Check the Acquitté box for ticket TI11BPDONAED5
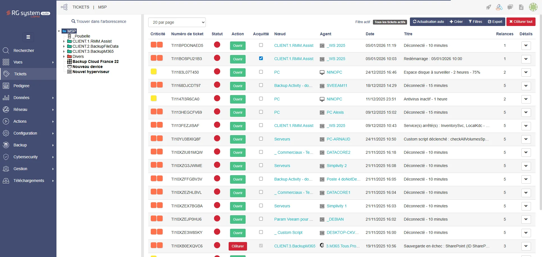This screenshot has width=542, height=257. 261,45
